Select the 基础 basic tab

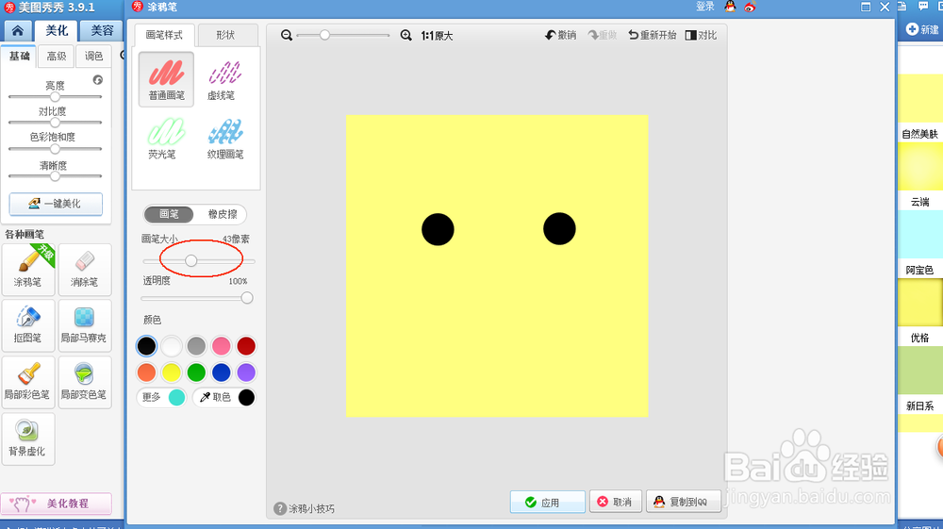point(19,56)
